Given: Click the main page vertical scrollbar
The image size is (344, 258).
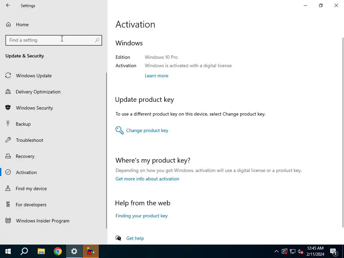Looking at the screenshot, I should 343,132.
